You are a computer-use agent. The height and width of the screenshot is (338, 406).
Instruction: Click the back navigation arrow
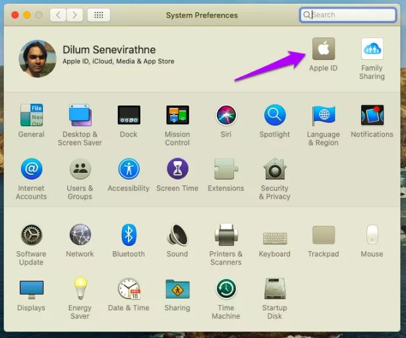point(59,14)
